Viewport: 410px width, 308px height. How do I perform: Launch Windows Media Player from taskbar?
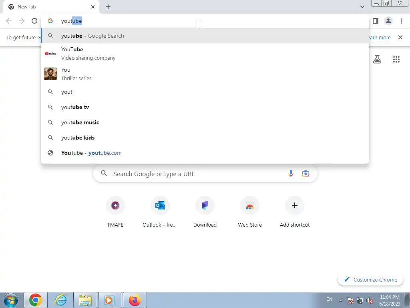(110, 300)
